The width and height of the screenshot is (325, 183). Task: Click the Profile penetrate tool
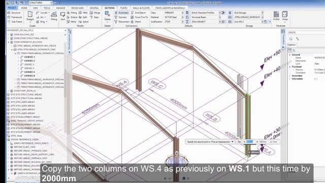pos(276,16)
